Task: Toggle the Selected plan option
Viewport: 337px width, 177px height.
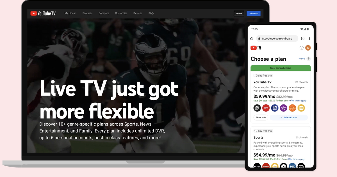Action: tap(289, 117)
